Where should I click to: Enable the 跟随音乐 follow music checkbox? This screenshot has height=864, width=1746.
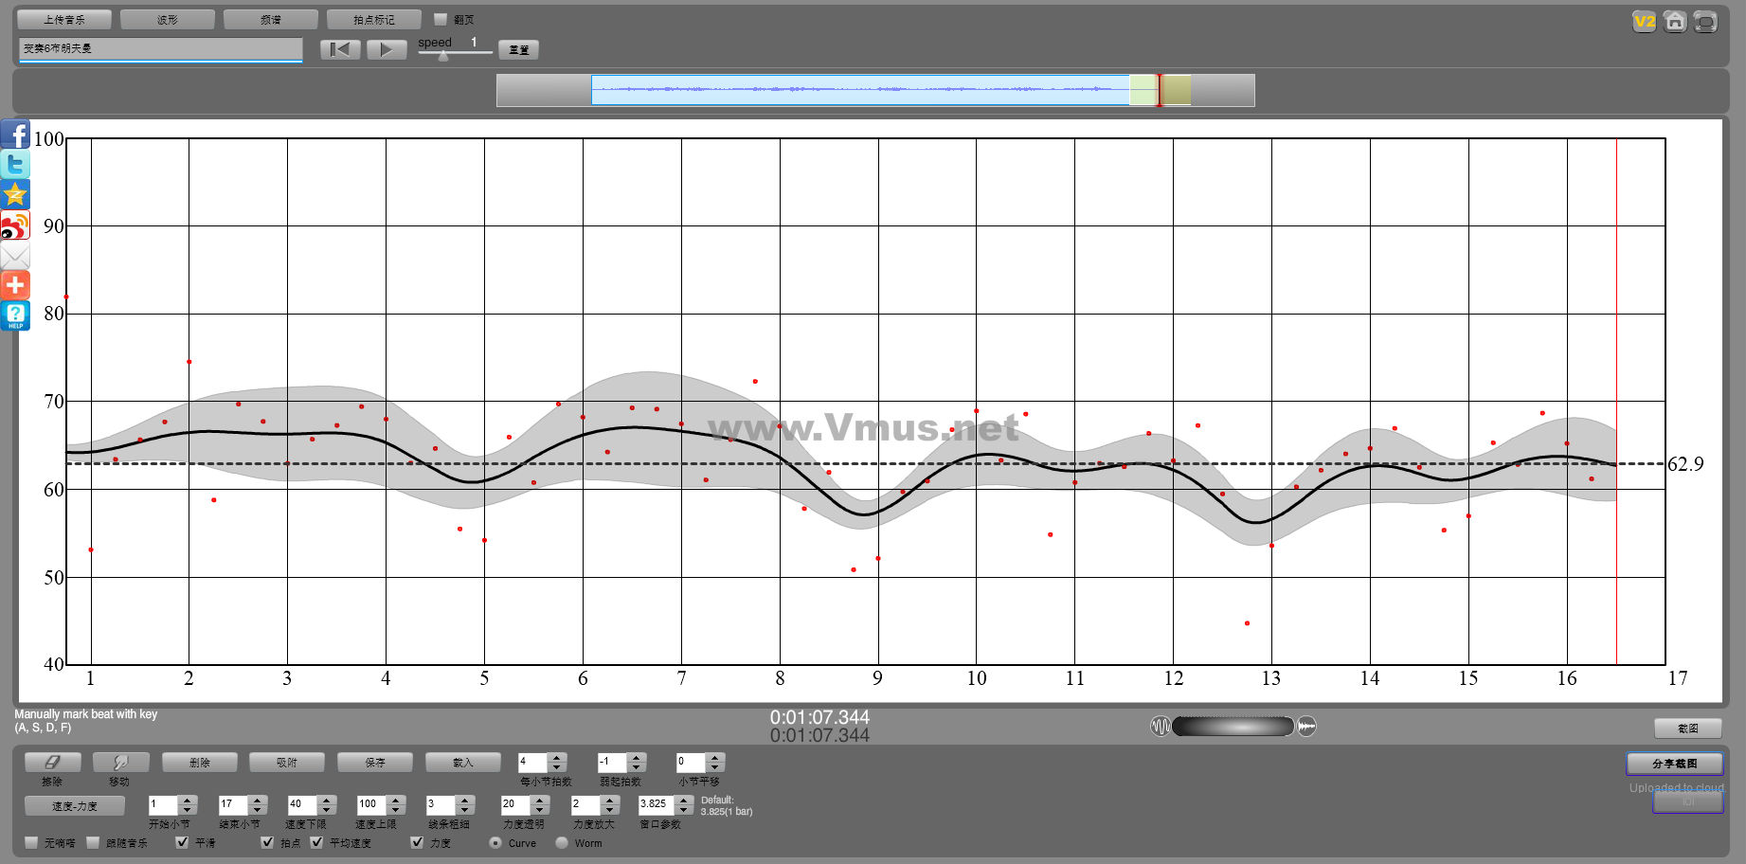pos(93,842)
